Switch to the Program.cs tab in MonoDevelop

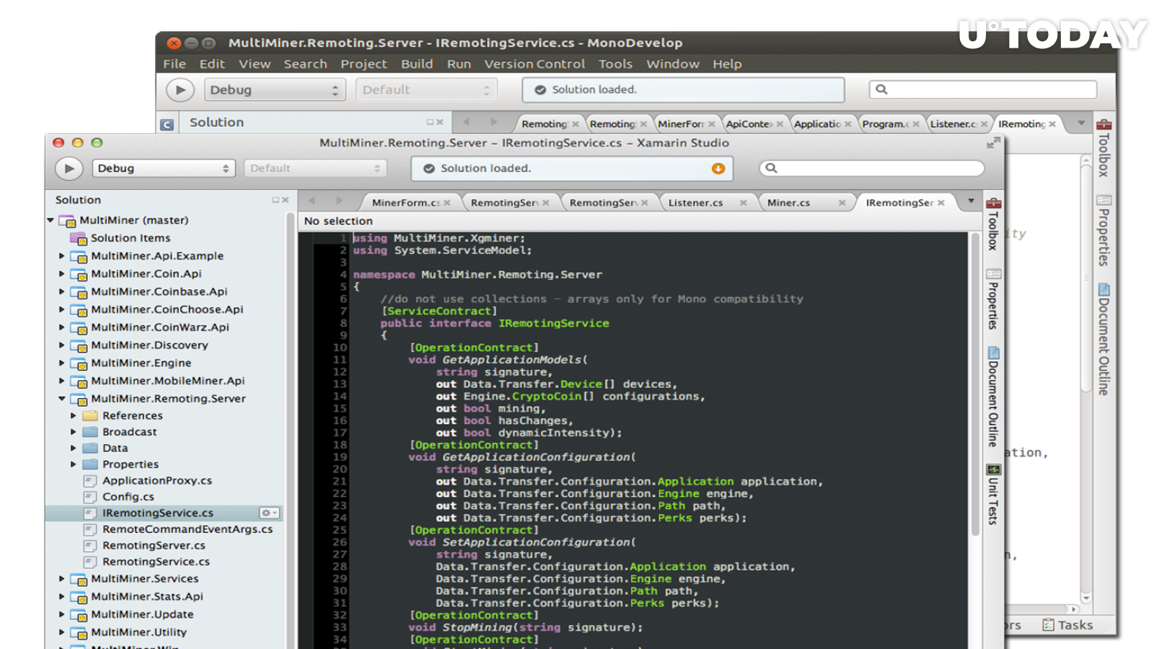[x=885, y=124]
